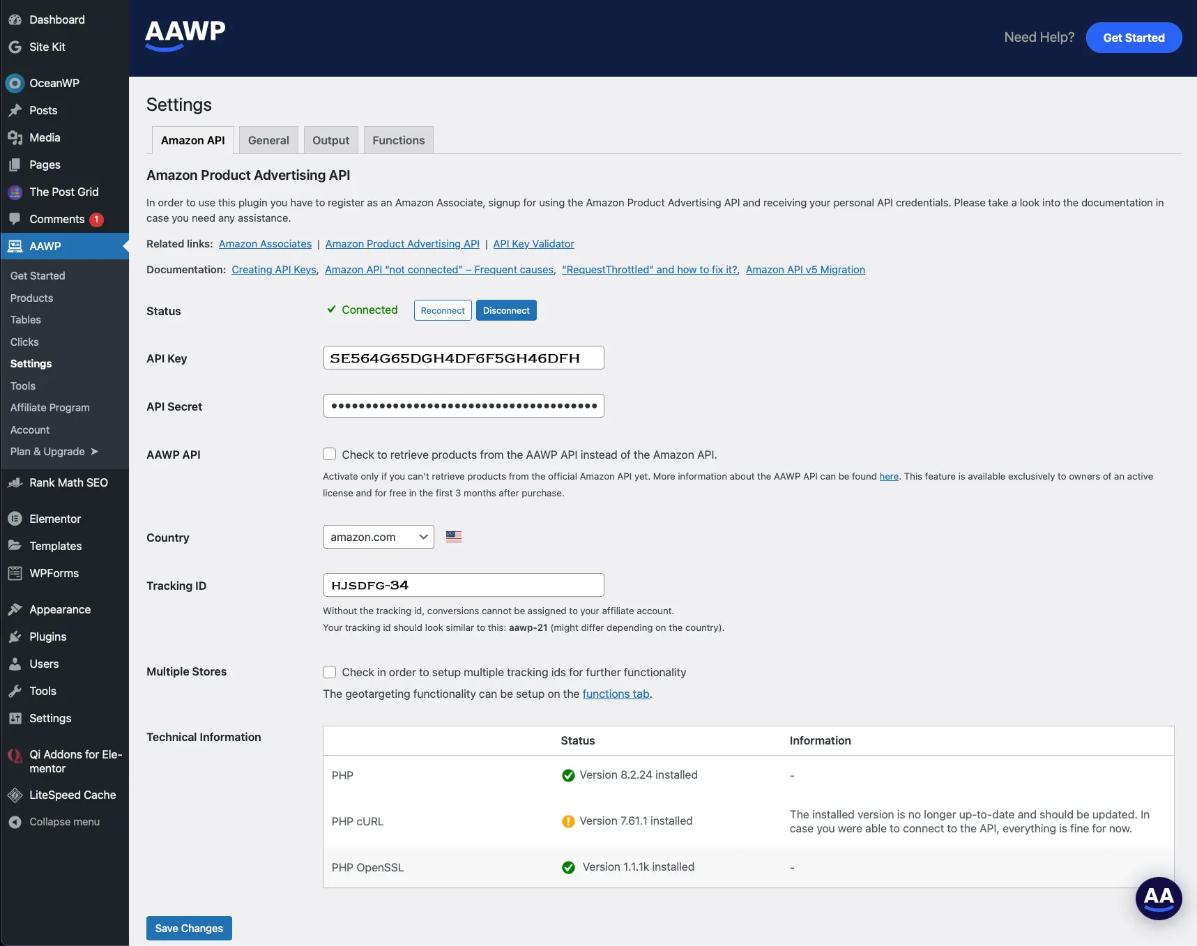Click the PHP cURL orange warning icon

(x=568, y=821)
